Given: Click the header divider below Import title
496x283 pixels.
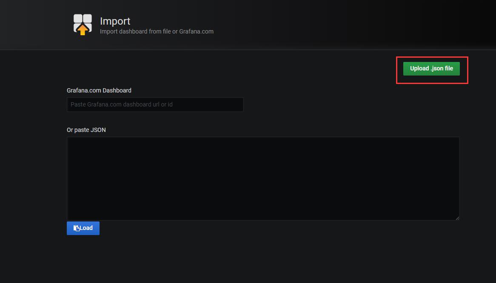Looking at the screenshot, I should point(248,50).
